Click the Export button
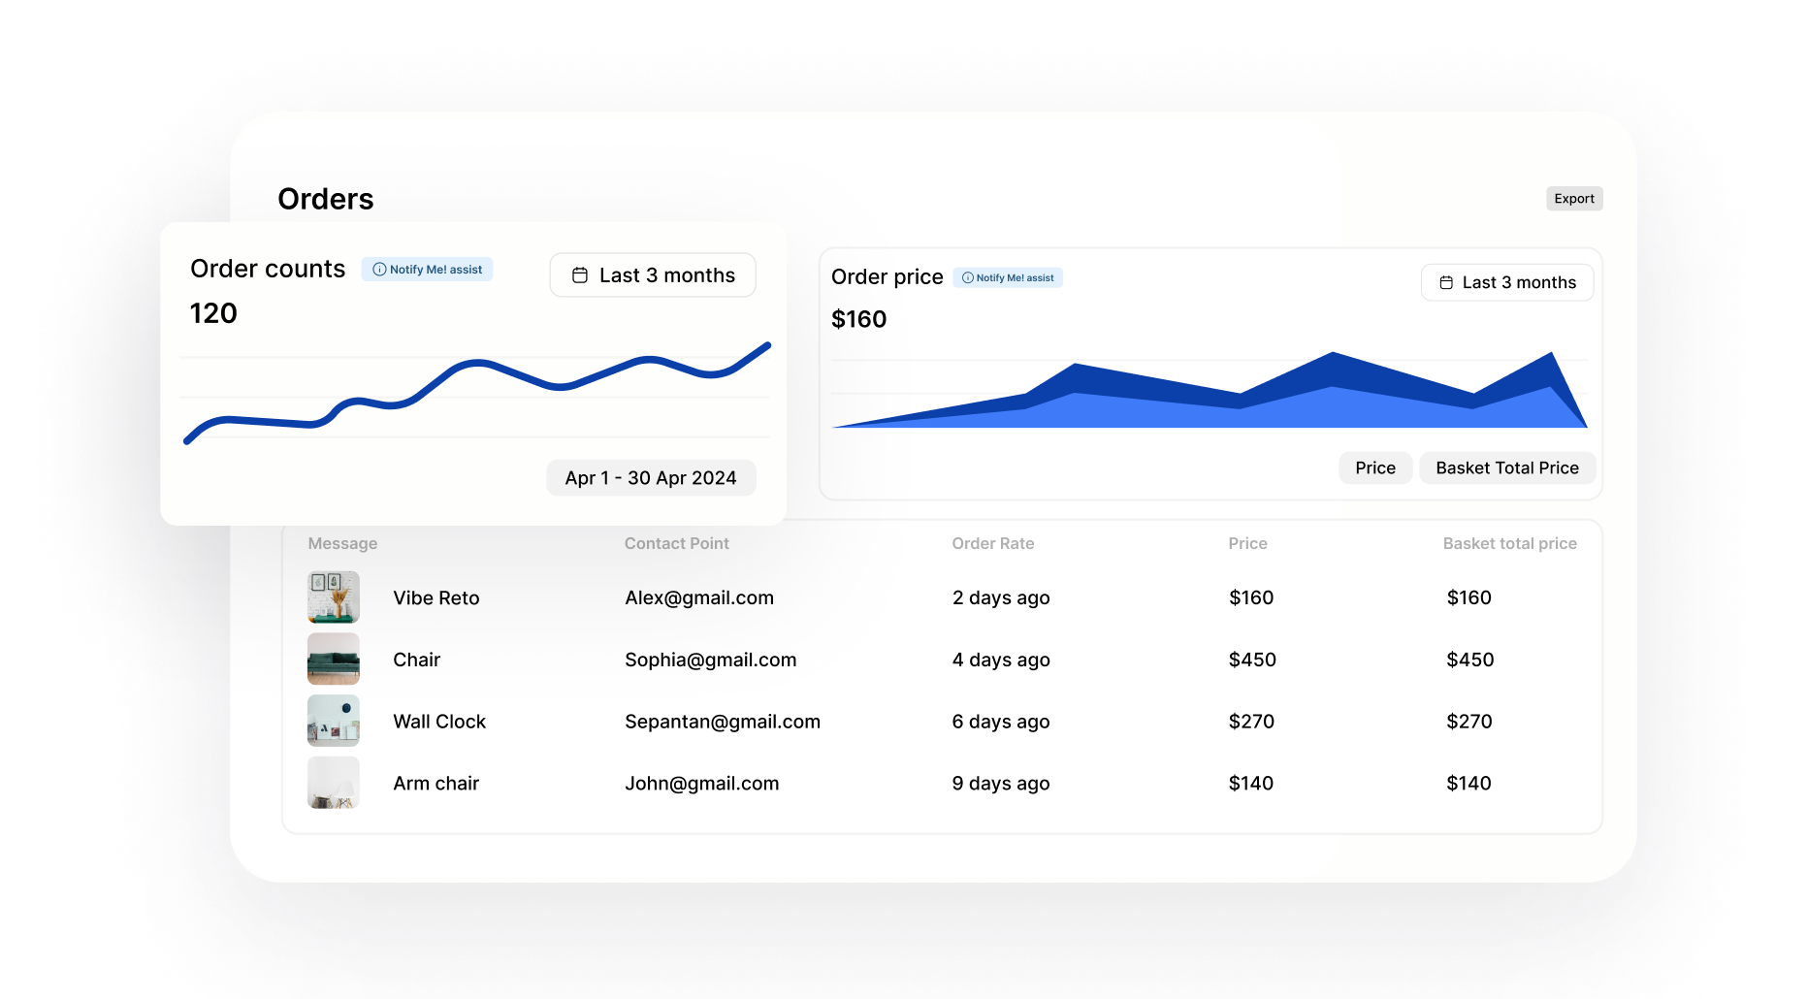The width and height of the screenshot is (1807, 999). [x=1574, y=198]
